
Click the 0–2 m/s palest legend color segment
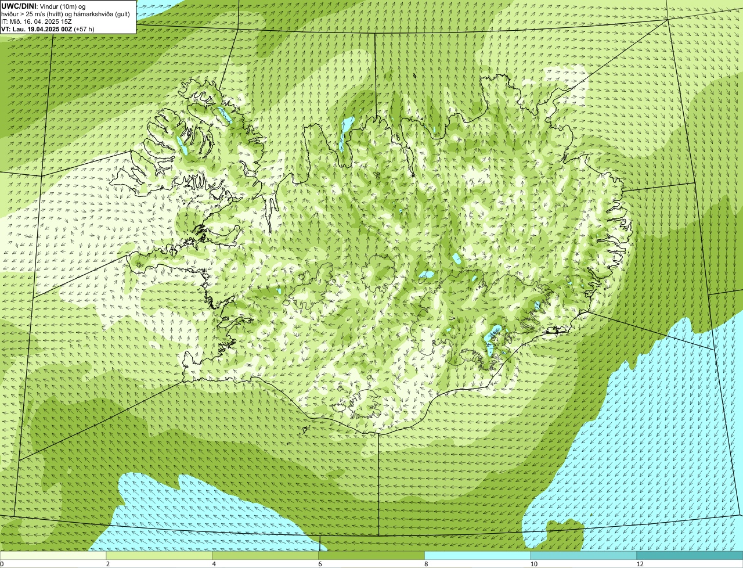tap(53, 556)
